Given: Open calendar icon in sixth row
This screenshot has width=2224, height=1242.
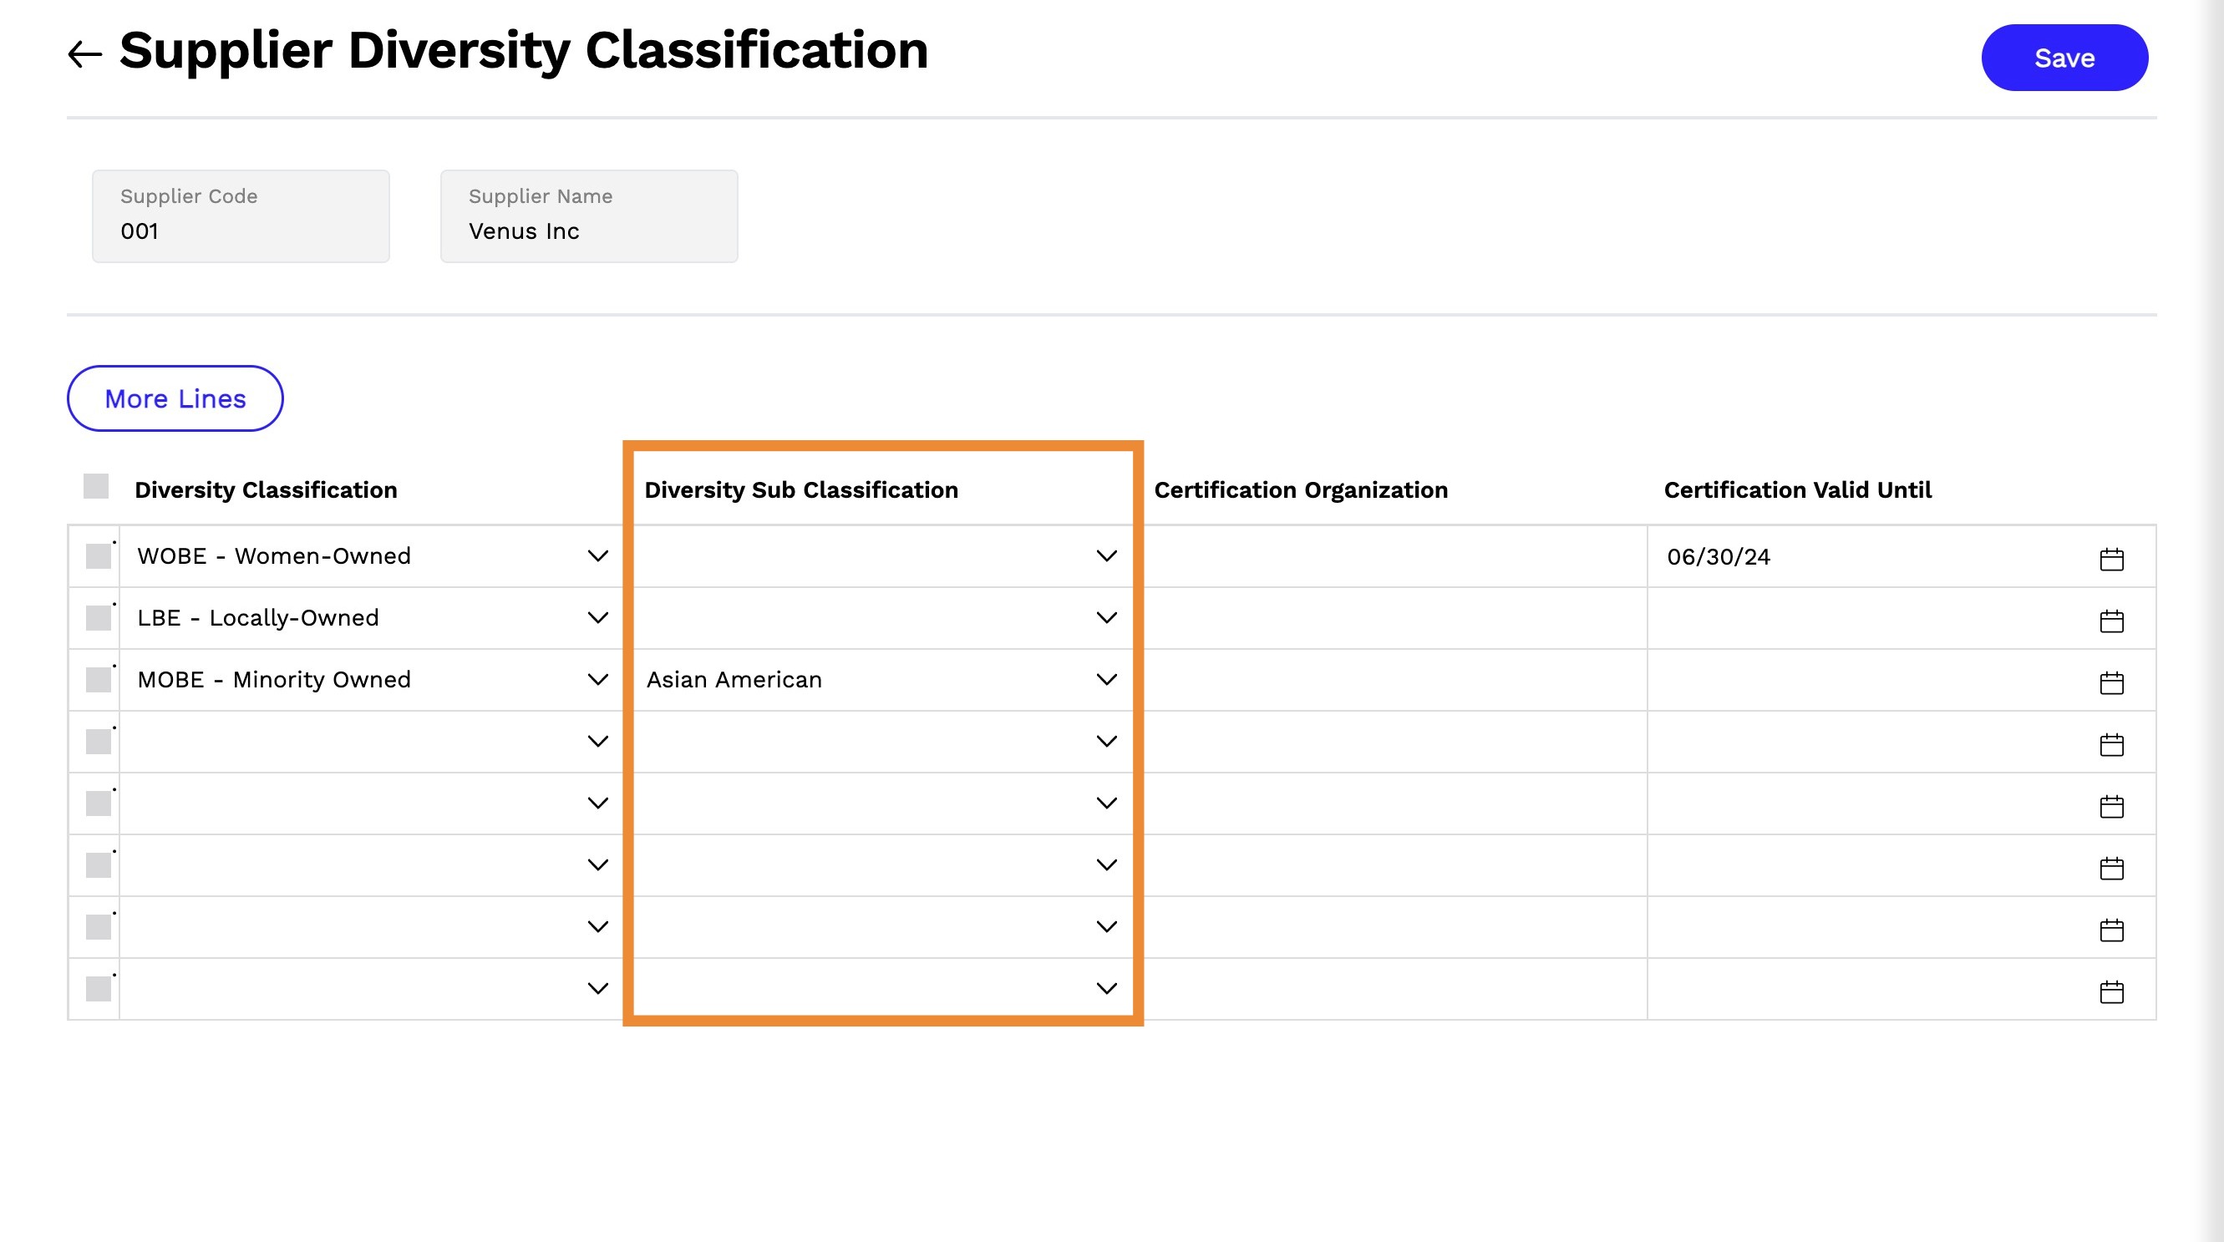Looking at the screenshot, I should click(2112, 868).
